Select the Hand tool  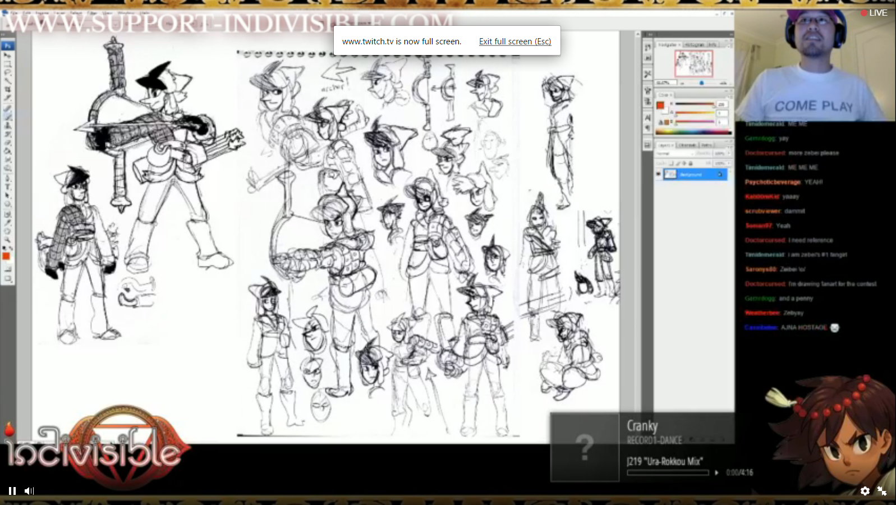(7, 231)
